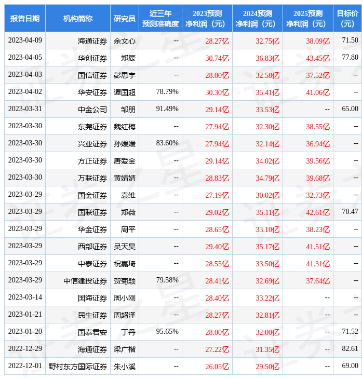Click the 机构简称 column header
Viewport: 362px width, 379px height.
pos(77,19)
